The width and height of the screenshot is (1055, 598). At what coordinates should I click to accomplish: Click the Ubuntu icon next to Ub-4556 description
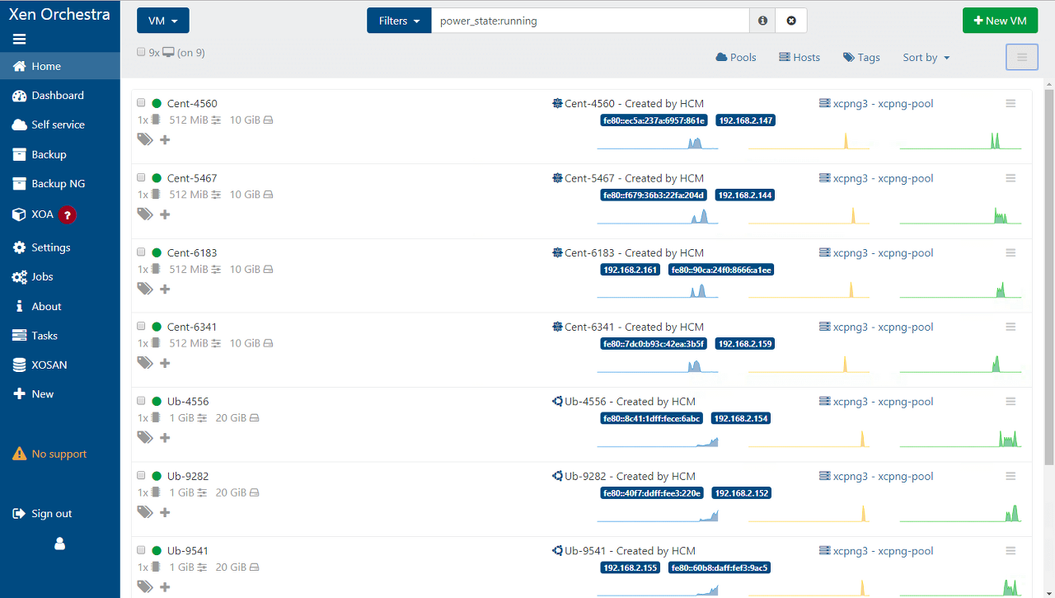coord(557,402)
